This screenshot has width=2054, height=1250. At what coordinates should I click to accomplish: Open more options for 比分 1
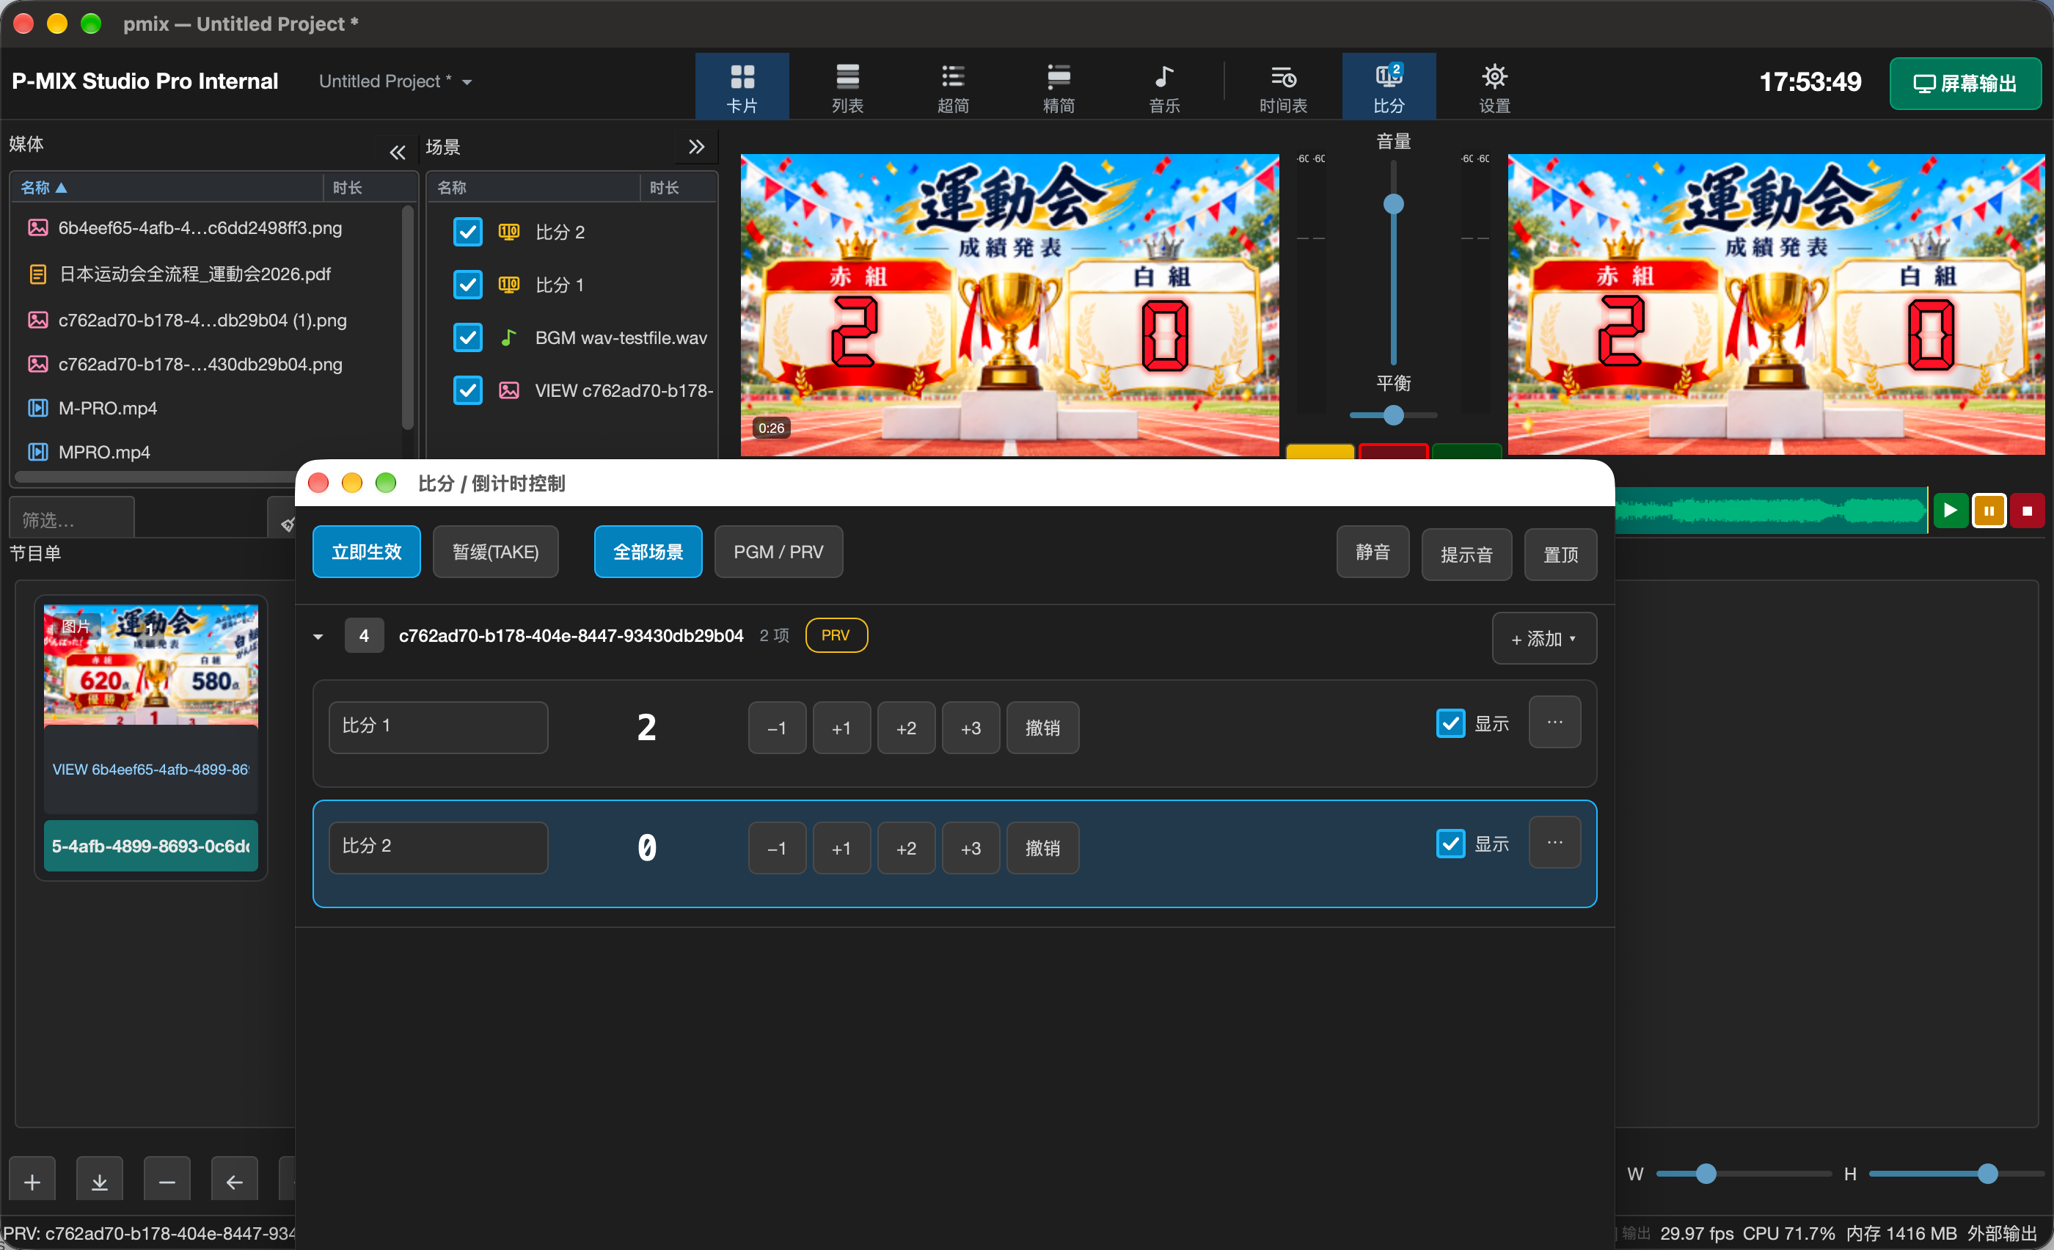[x=1554, y=722]
